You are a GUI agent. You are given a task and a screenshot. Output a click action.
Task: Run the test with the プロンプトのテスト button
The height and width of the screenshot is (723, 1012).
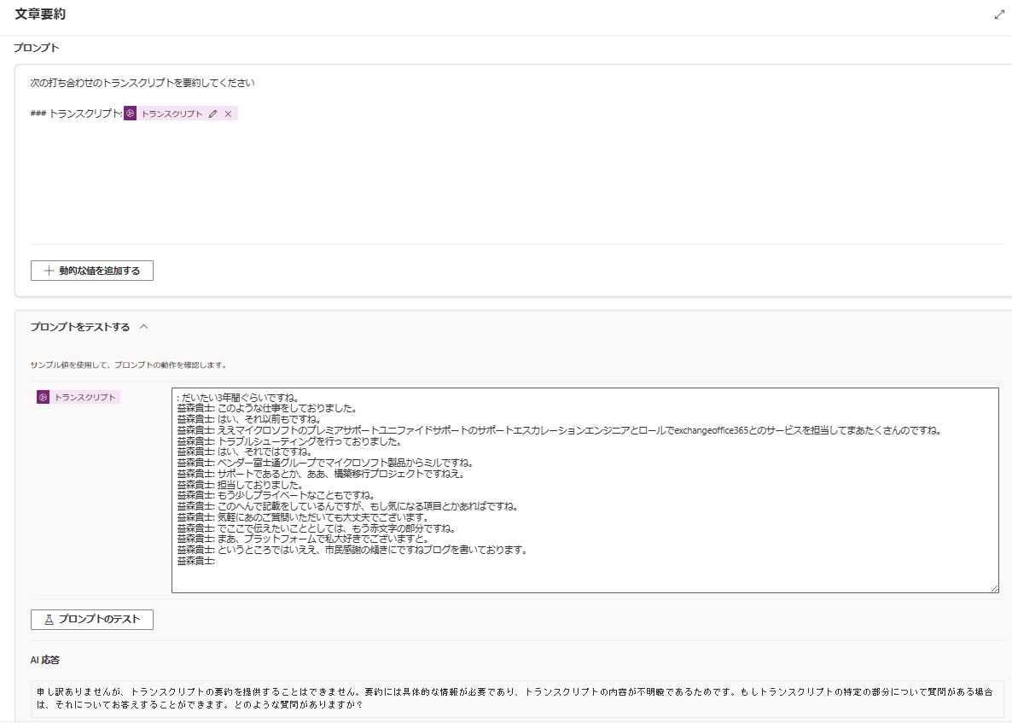(x=91, y=619)
